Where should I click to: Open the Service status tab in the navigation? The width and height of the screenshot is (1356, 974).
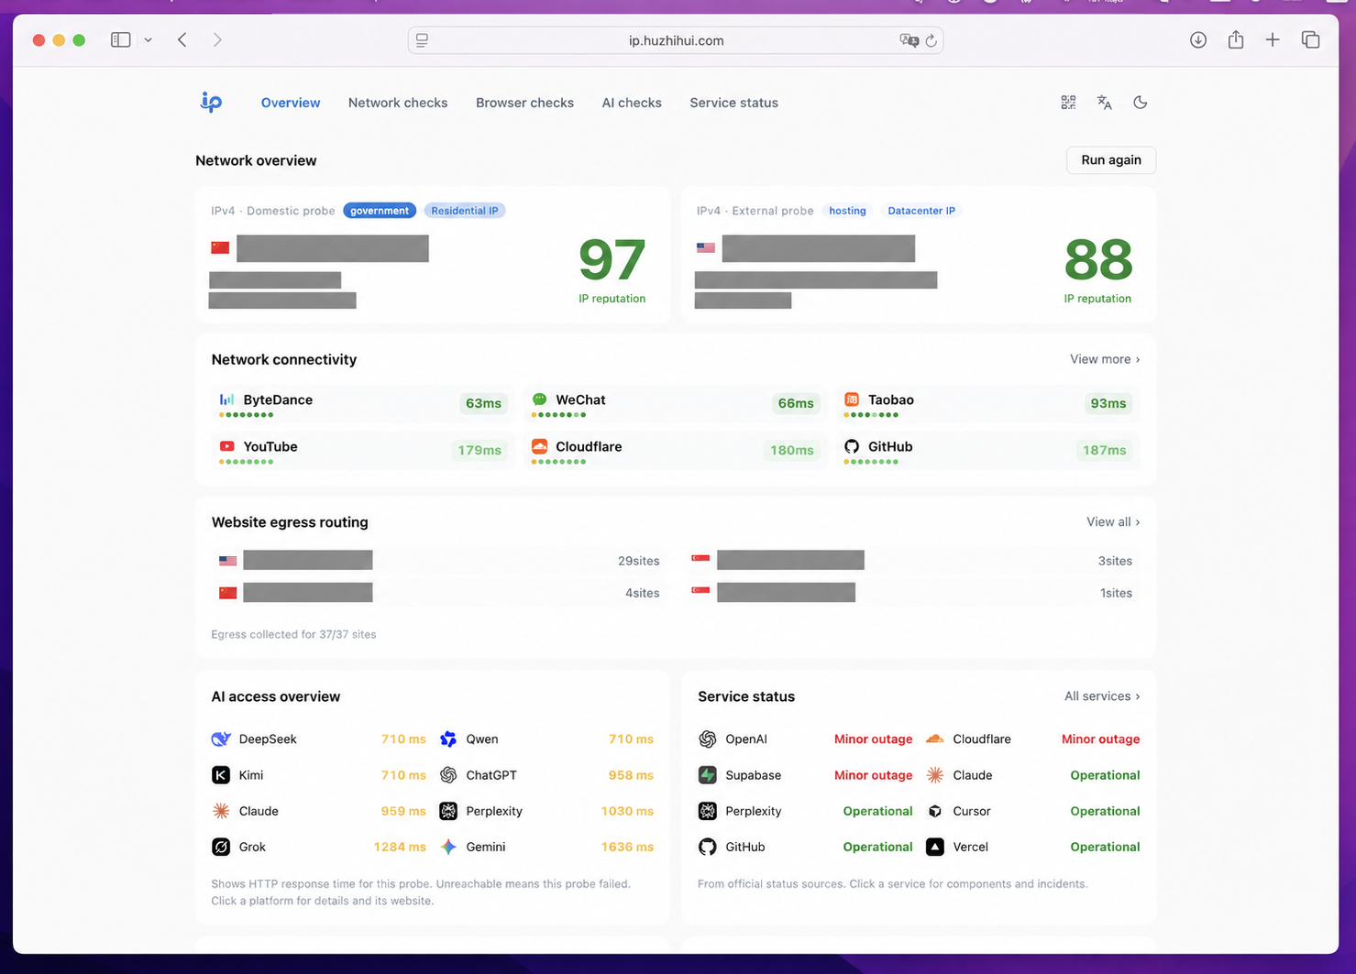(733, 103)
